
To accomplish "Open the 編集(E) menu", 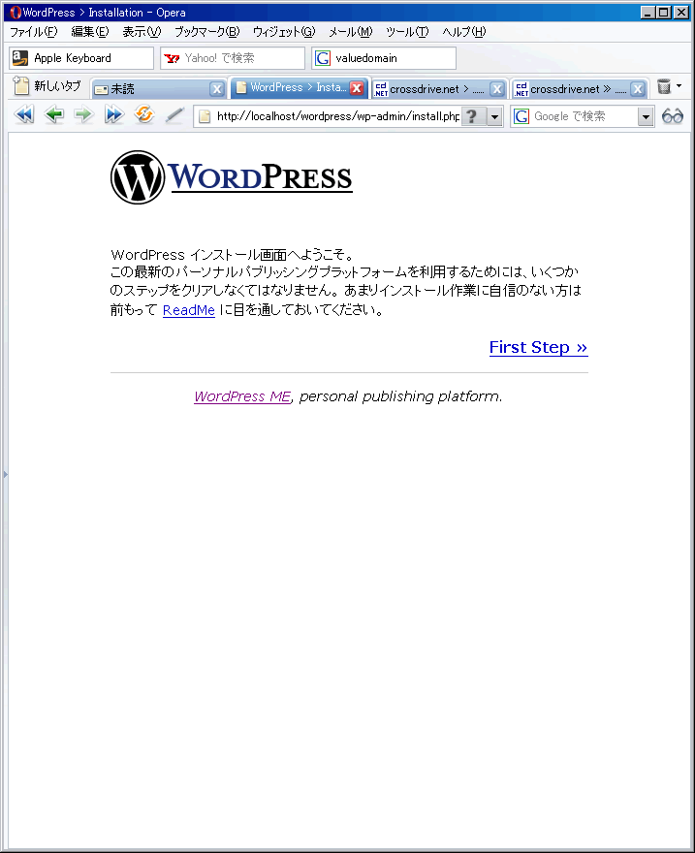I will click(90, 32).
